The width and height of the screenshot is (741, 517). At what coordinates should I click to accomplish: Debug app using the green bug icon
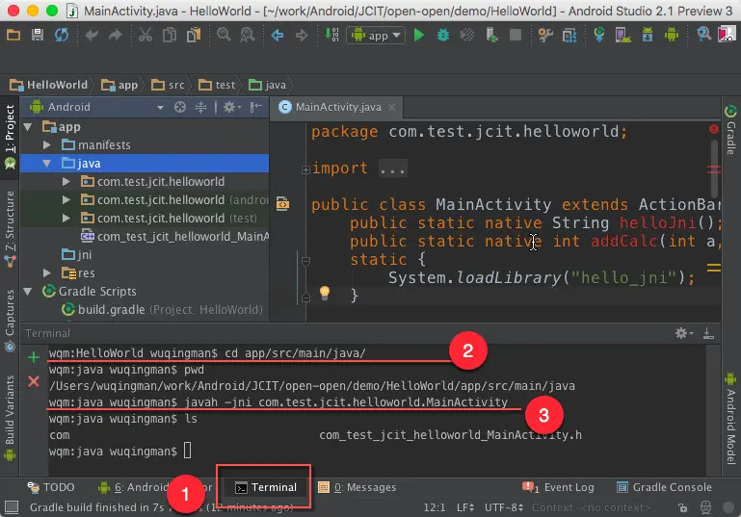pyautogui.click(x=443, y=35)
